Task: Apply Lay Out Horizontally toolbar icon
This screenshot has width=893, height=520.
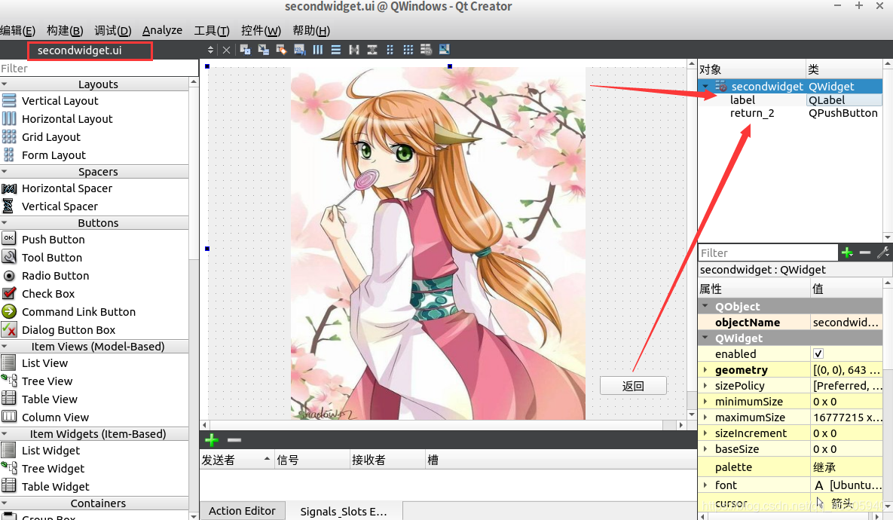Action: pos(318,50)
